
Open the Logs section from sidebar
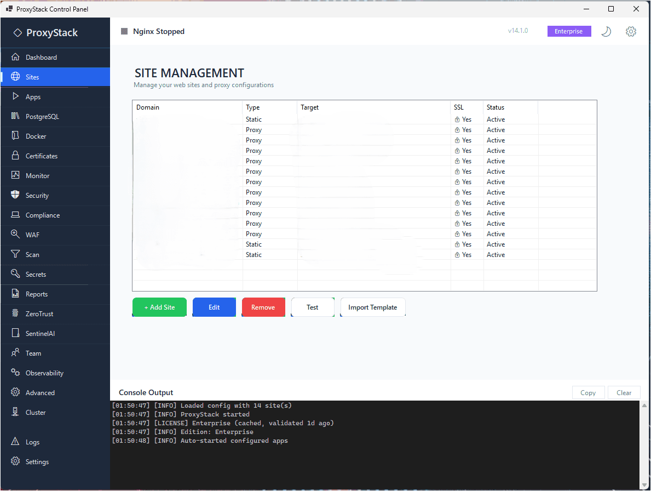pyautogui.click(x=15, y=442)
